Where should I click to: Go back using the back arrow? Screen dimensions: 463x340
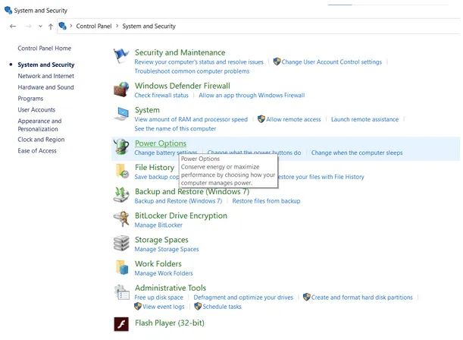(13, 27)
